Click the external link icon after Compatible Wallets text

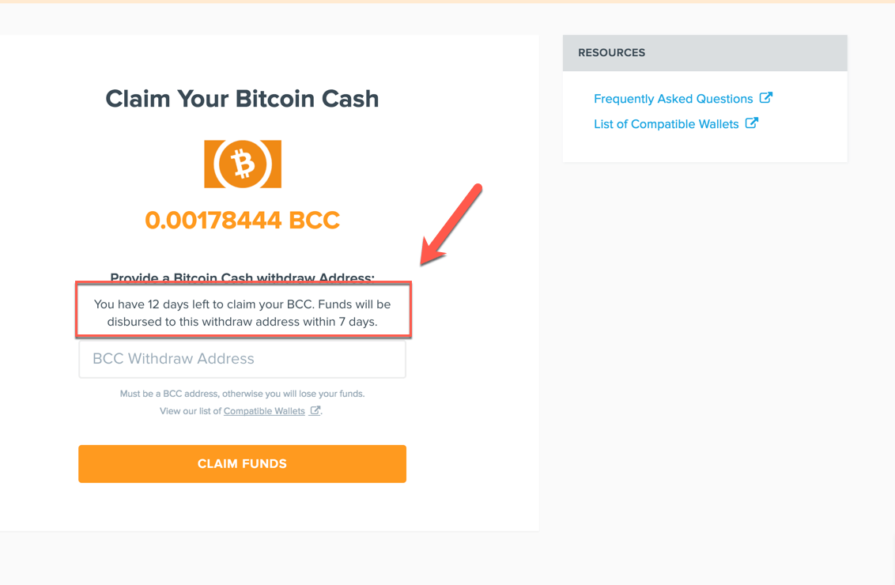315,410
